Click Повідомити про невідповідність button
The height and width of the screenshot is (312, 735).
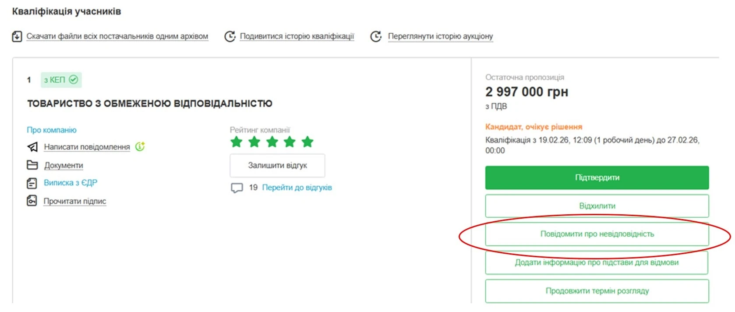tap(597, 234)
